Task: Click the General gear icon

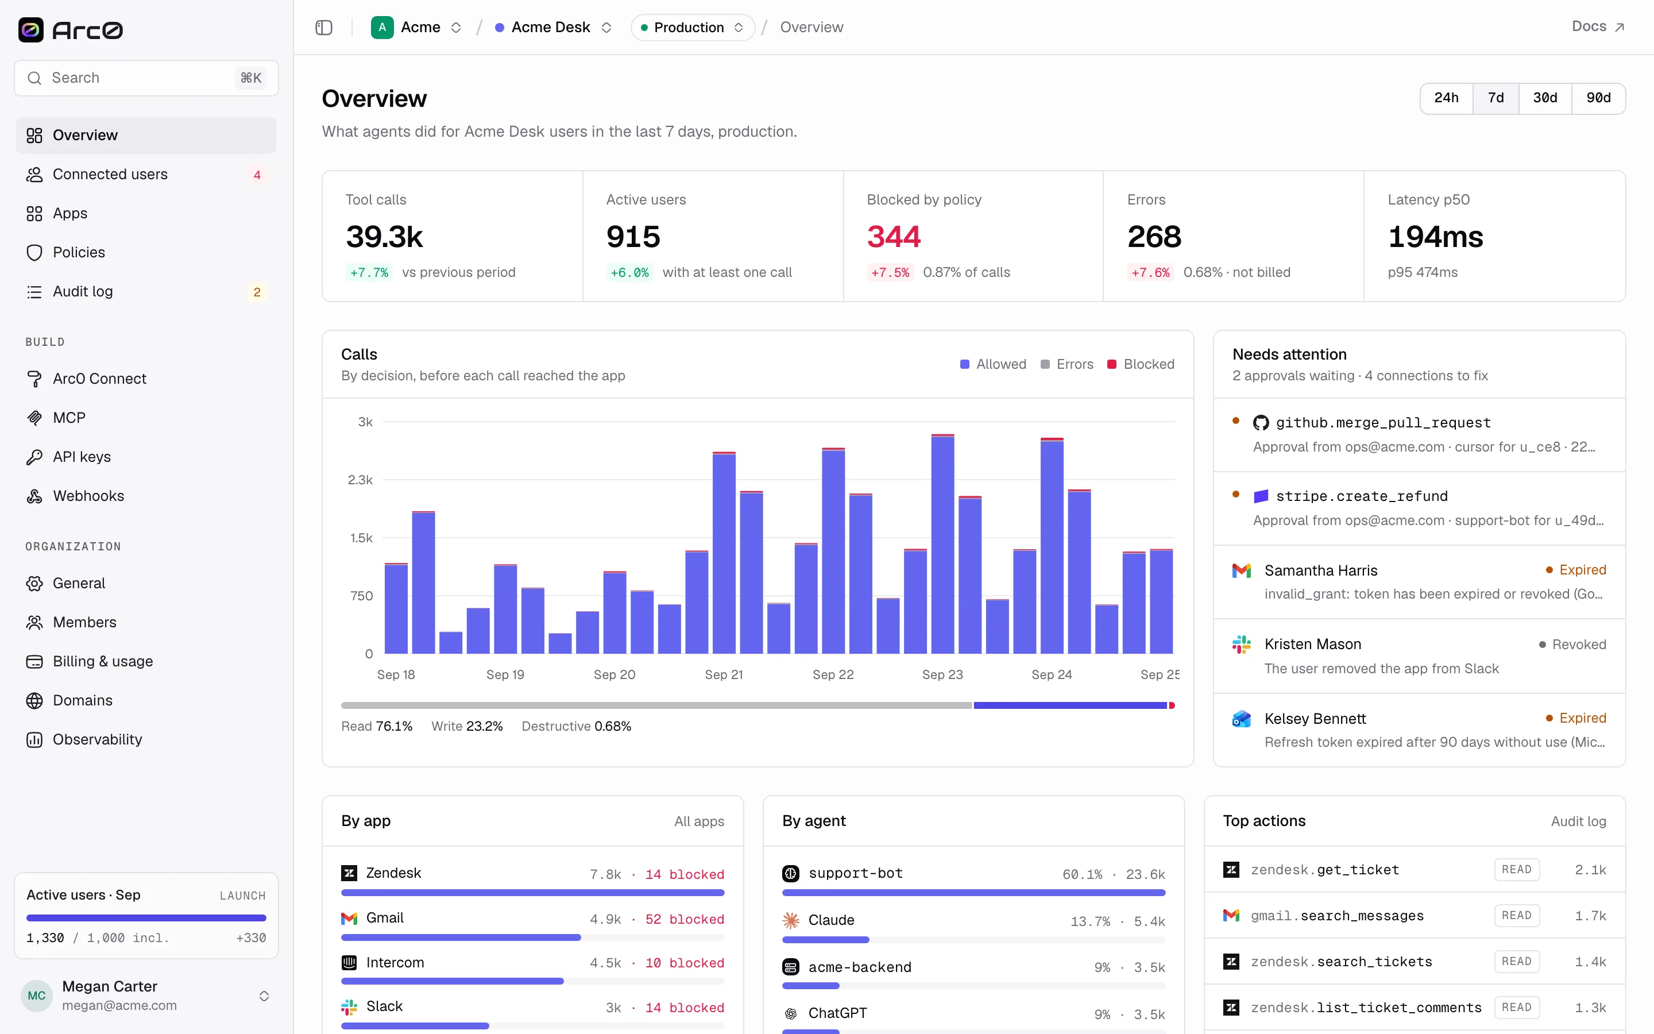Action: pos(34,583)
